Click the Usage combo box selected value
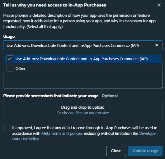The image size is (165, 159). [73, 45]
